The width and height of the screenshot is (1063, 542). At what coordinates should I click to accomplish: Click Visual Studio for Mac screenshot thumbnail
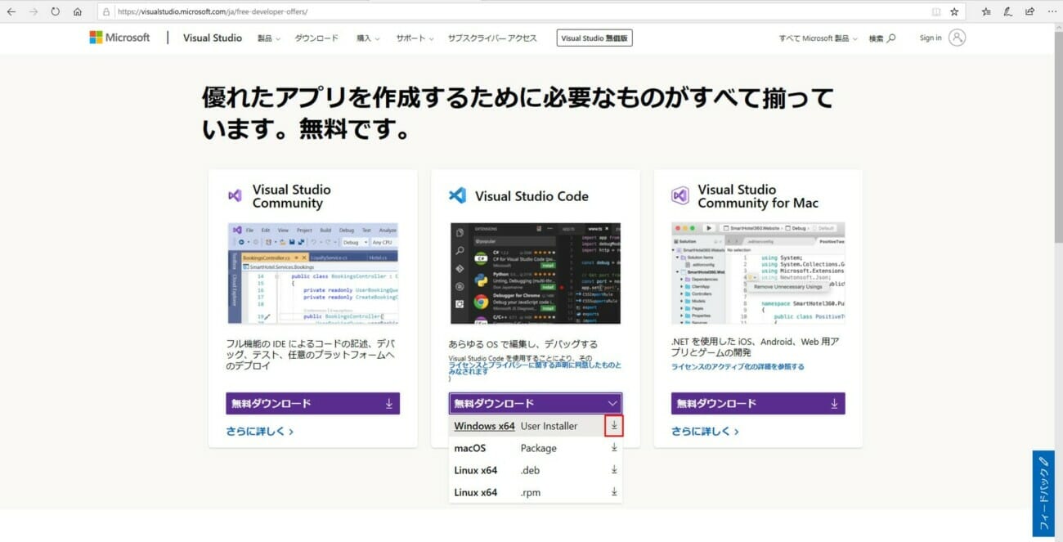tap(758, 273)
